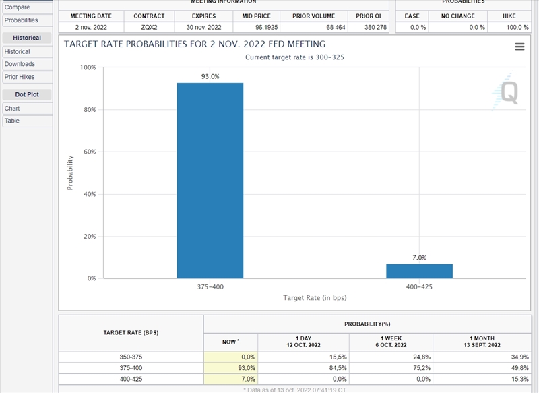This screenshot has width=539, height=393.
Task: Click the 375-400 x-axis label
Action: 210,286
